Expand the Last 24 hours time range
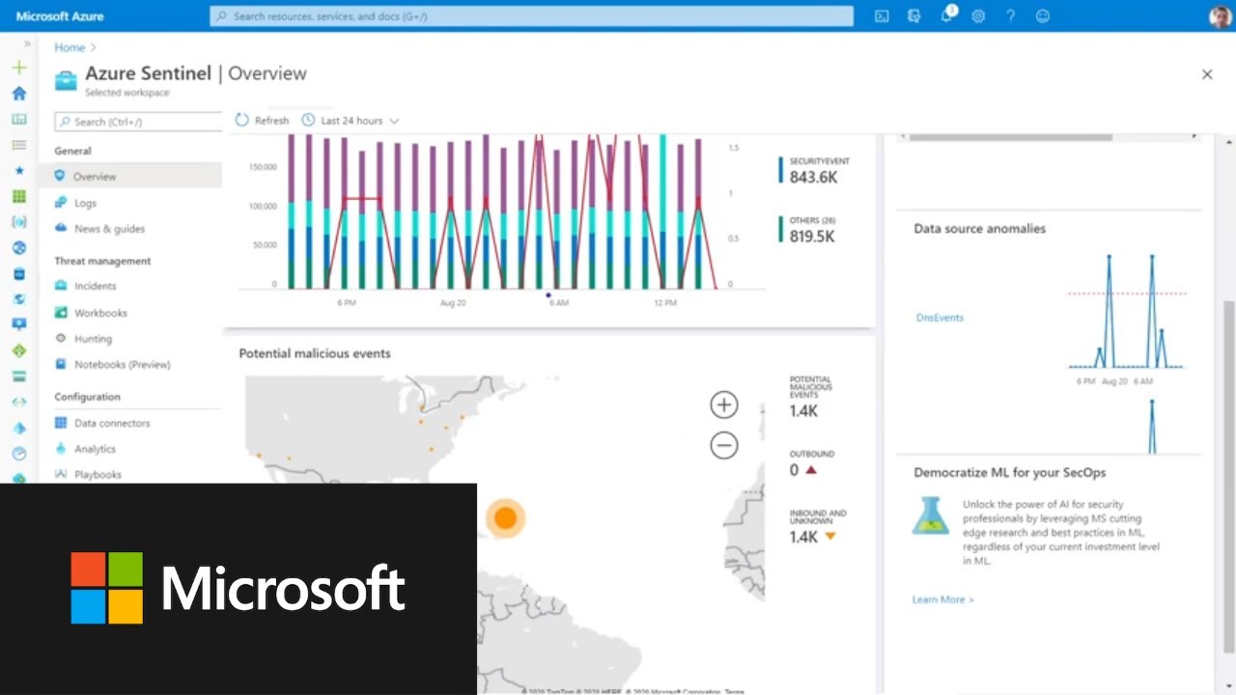Screen dimensions: 1236x695 [351, 121]
